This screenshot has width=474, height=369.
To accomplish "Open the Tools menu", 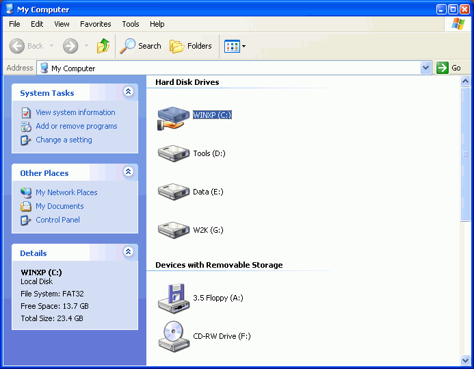I will pos(131,24).
